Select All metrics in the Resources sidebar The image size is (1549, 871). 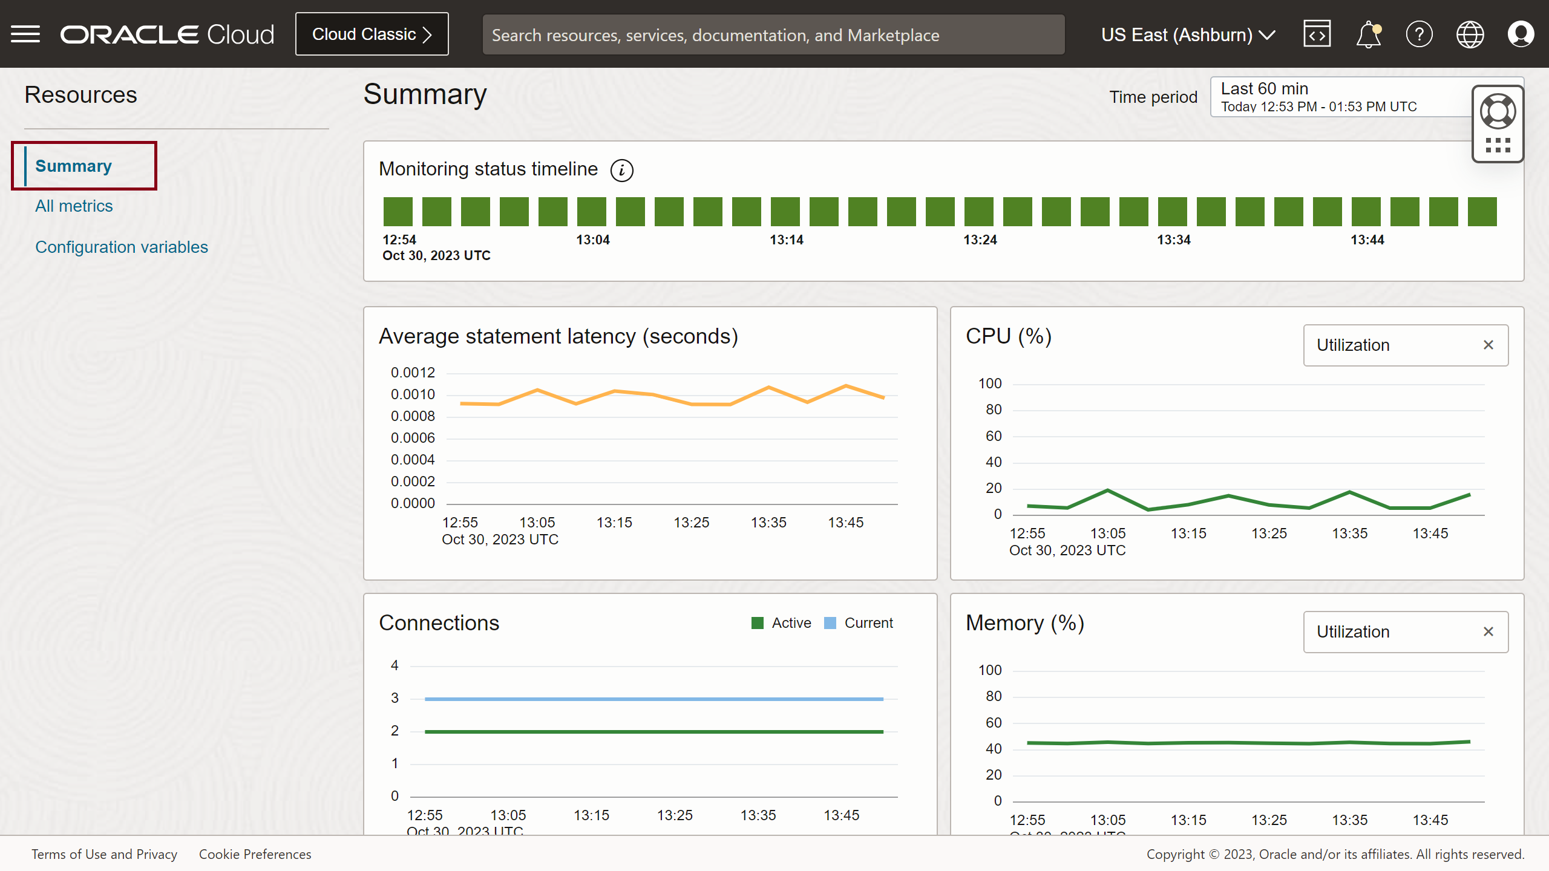[74, 206]
